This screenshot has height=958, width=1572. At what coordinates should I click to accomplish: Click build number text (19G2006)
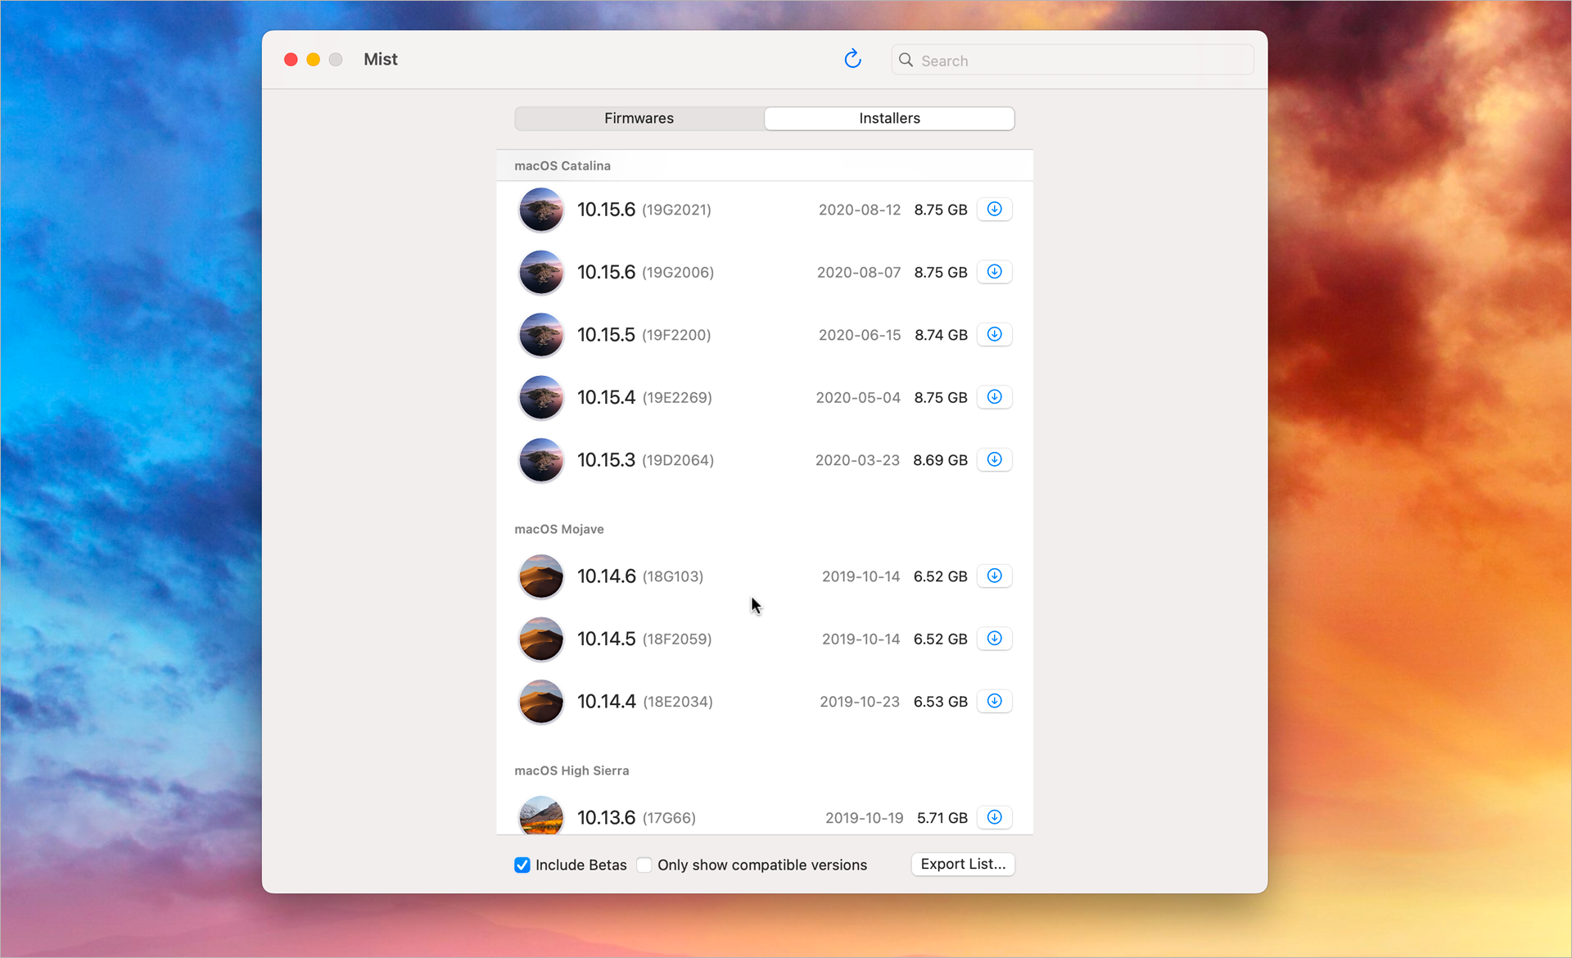point(678,272)
